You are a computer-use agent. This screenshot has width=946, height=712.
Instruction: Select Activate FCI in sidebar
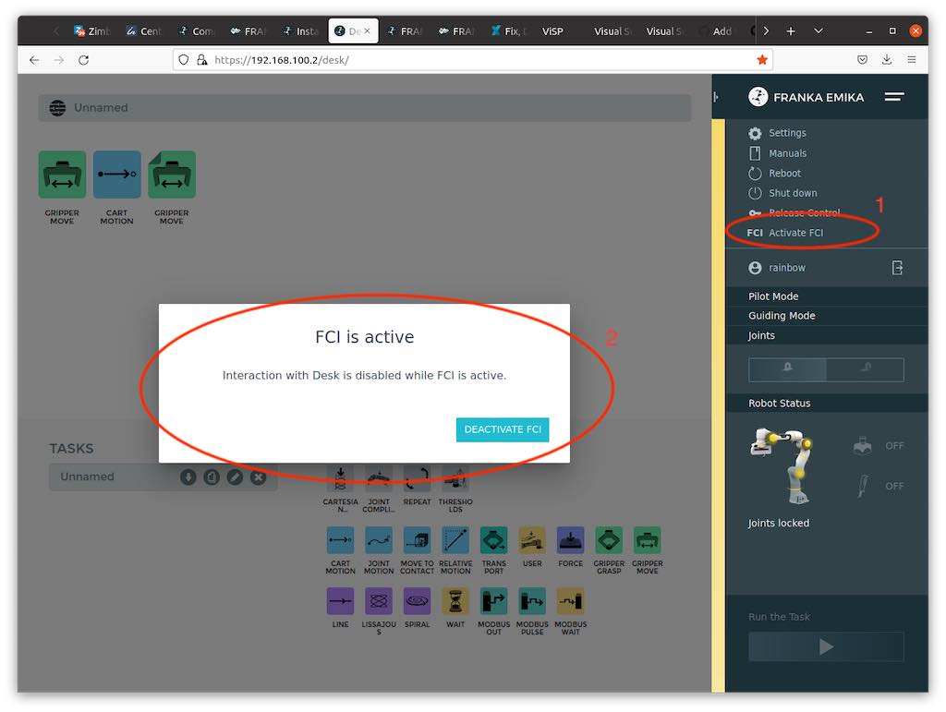[794, 233]
